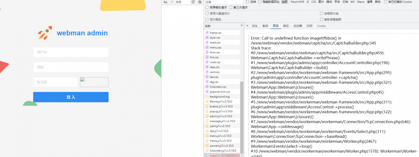Click CSS file icon beside step.css

[207, 67]
